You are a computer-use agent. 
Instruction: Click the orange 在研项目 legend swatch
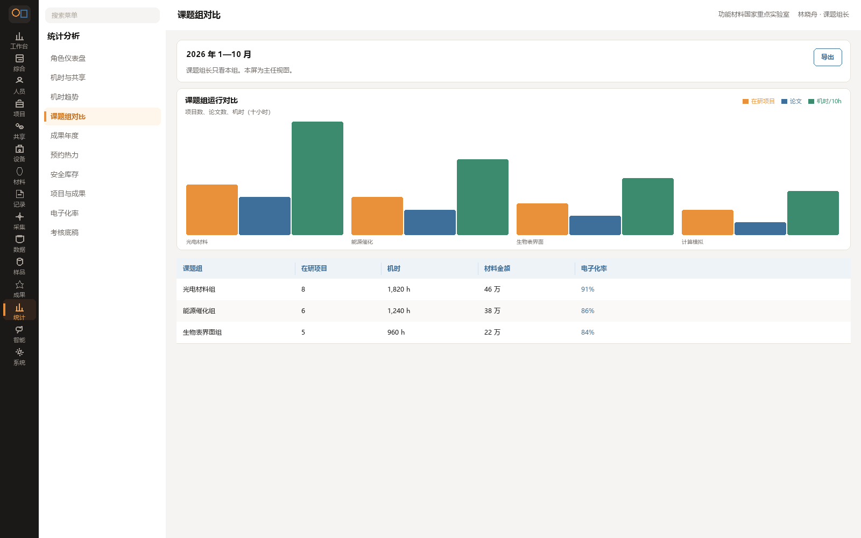(745, 102)
